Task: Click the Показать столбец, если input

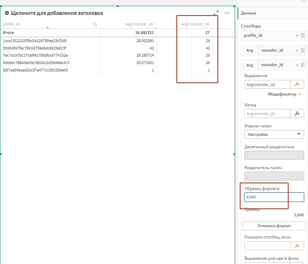Action: click(x=267, y=246)
